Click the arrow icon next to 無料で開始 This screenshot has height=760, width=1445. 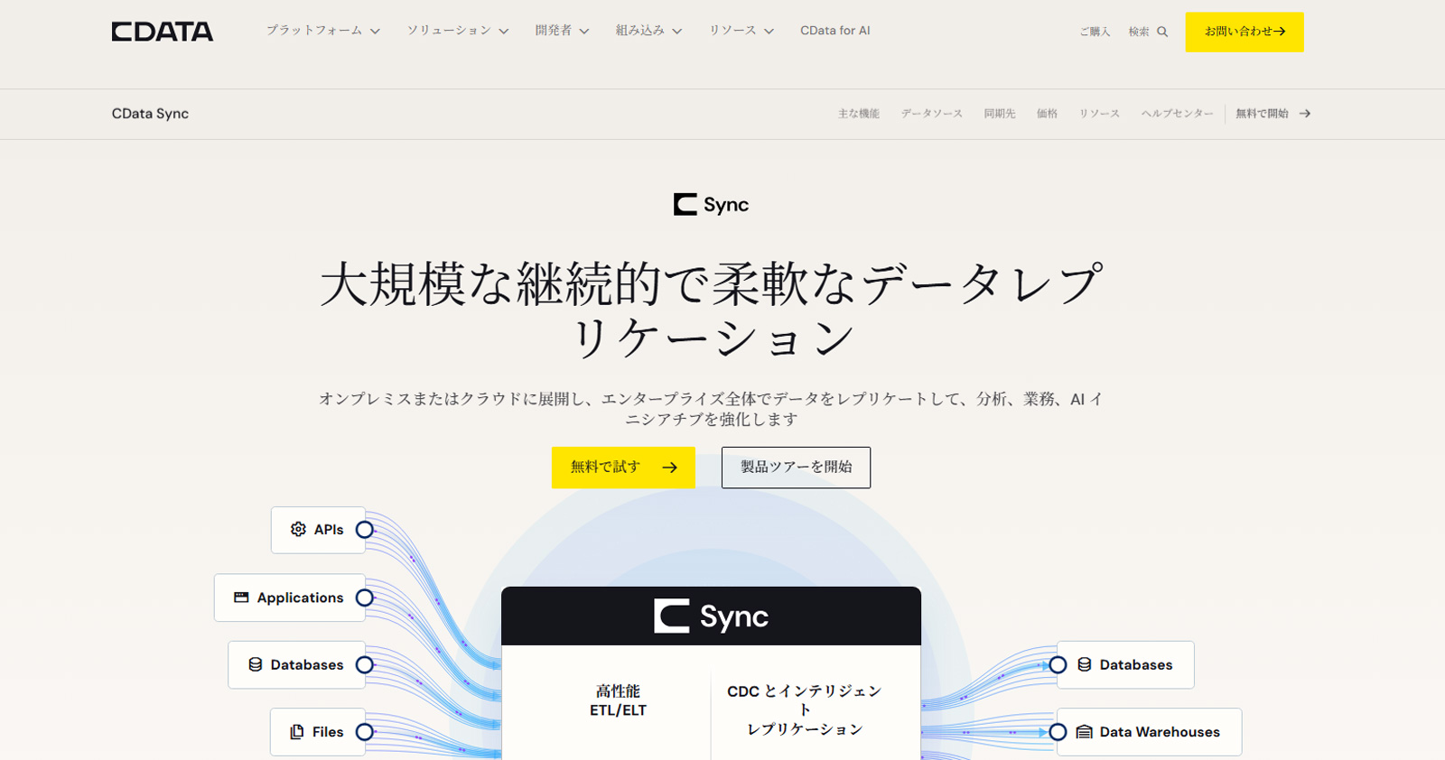[1305, 114]
